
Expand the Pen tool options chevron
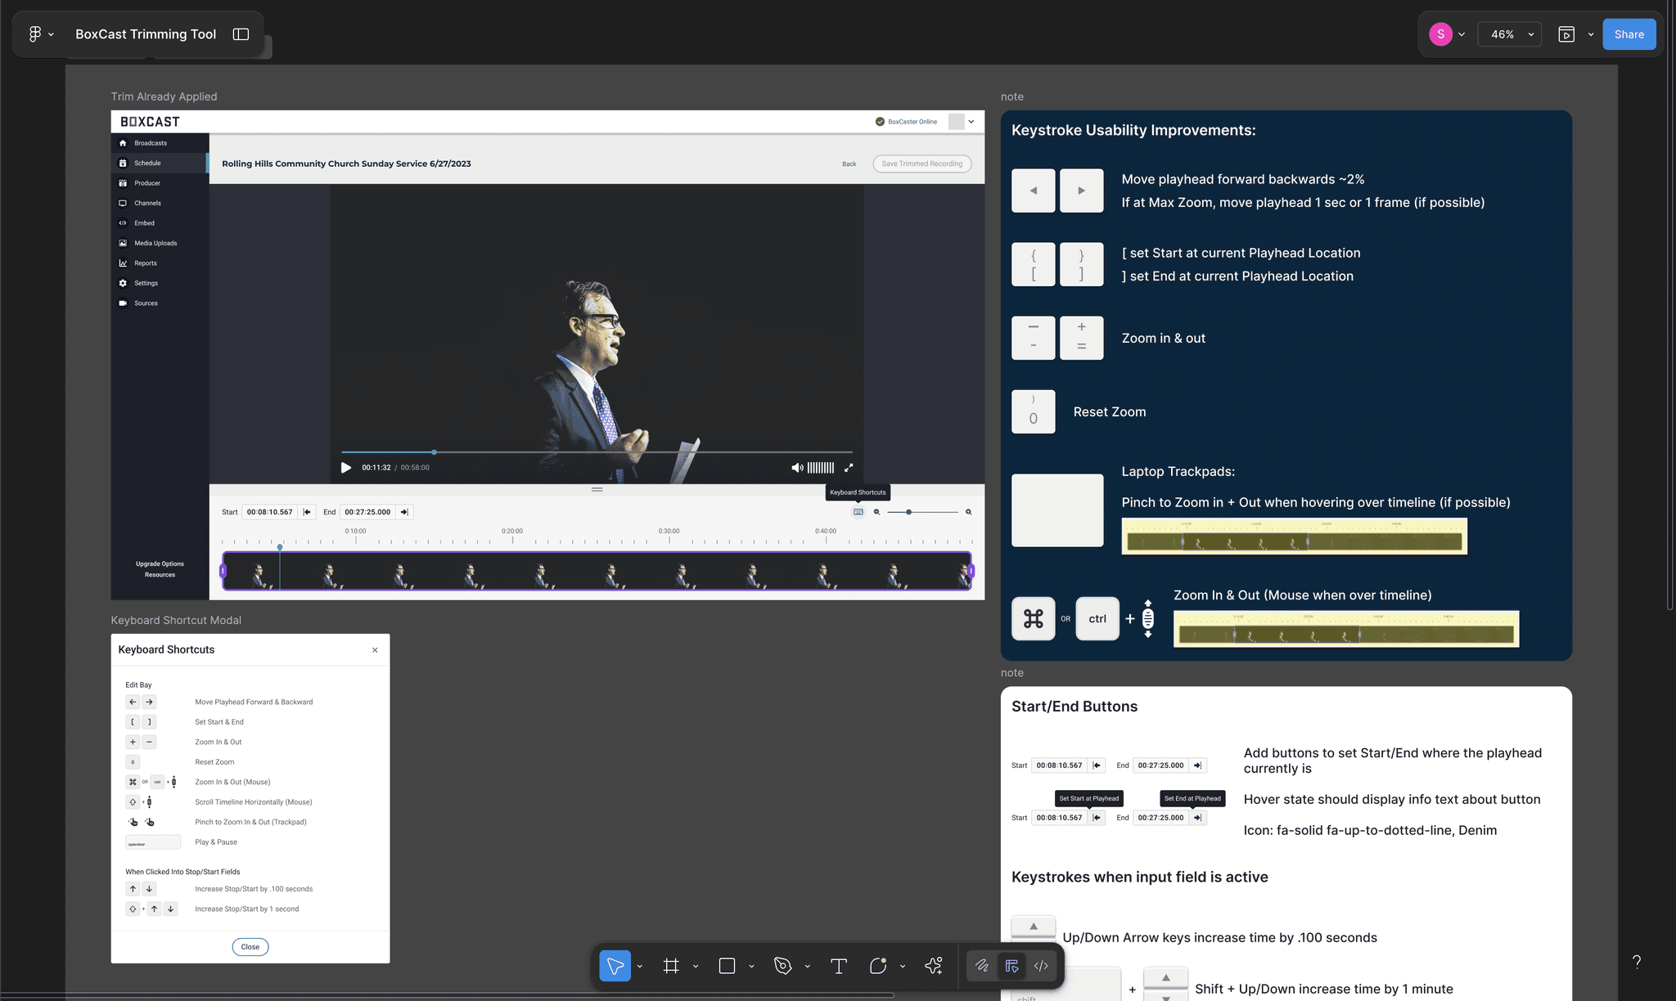click(x=808, y=967)
